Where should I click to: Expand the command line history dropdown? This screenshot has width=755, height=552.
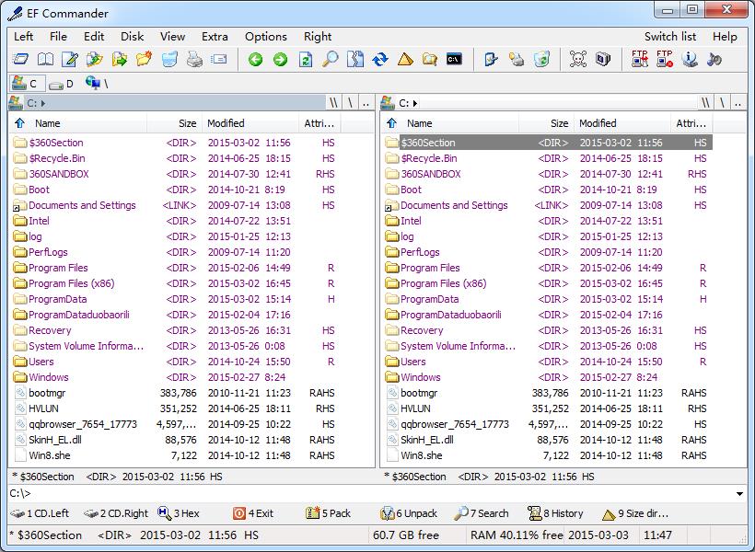741,494
